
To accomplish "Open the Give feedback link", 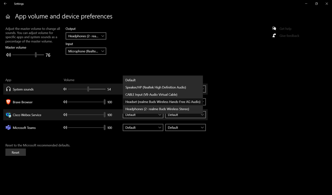I will pos(289,36).
